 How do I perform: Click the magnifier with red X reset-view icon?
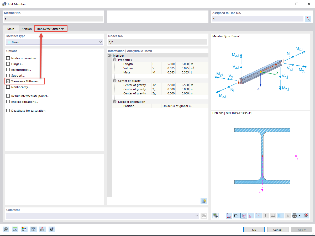[305, 216]
